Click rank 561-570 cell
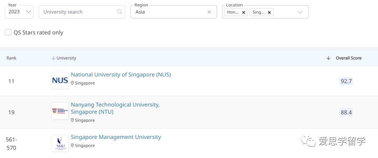 click(x=11, y=144)
